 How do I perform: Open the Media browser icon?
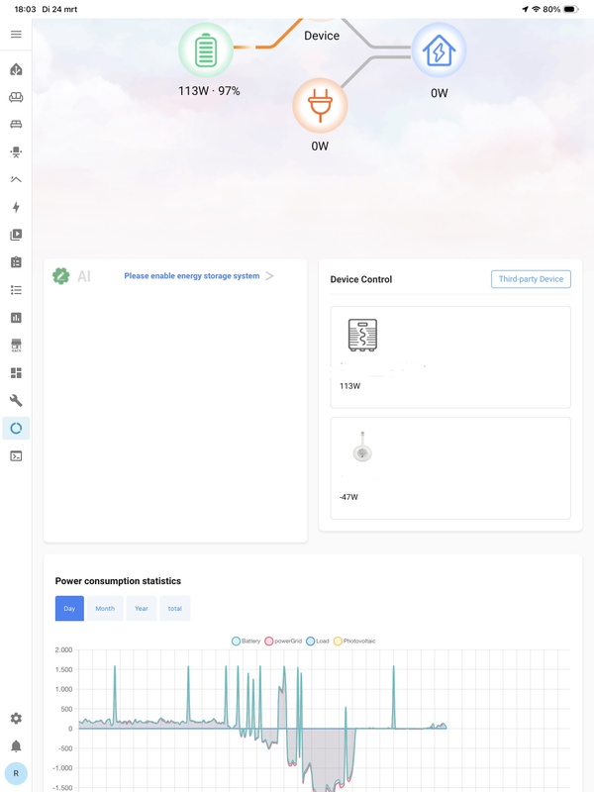(16, 235)
